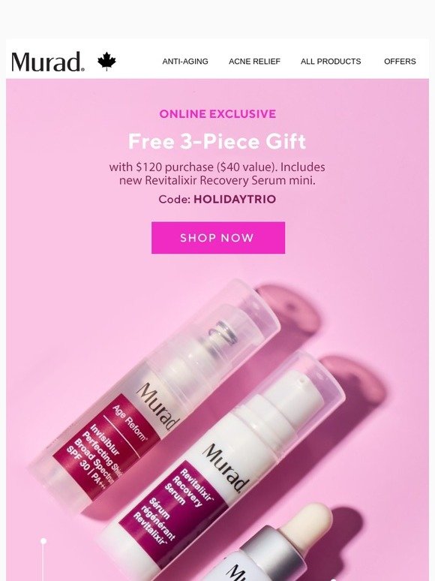This screenshot has height=581, width=435.
Task: Click the white dot marker at bottom left
Action: pos(43,541)
